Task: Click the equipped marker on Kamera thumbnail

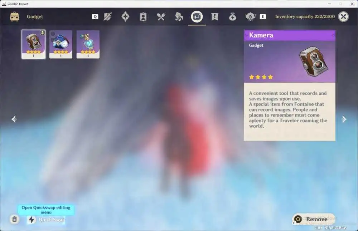Action: coord(43,33)
